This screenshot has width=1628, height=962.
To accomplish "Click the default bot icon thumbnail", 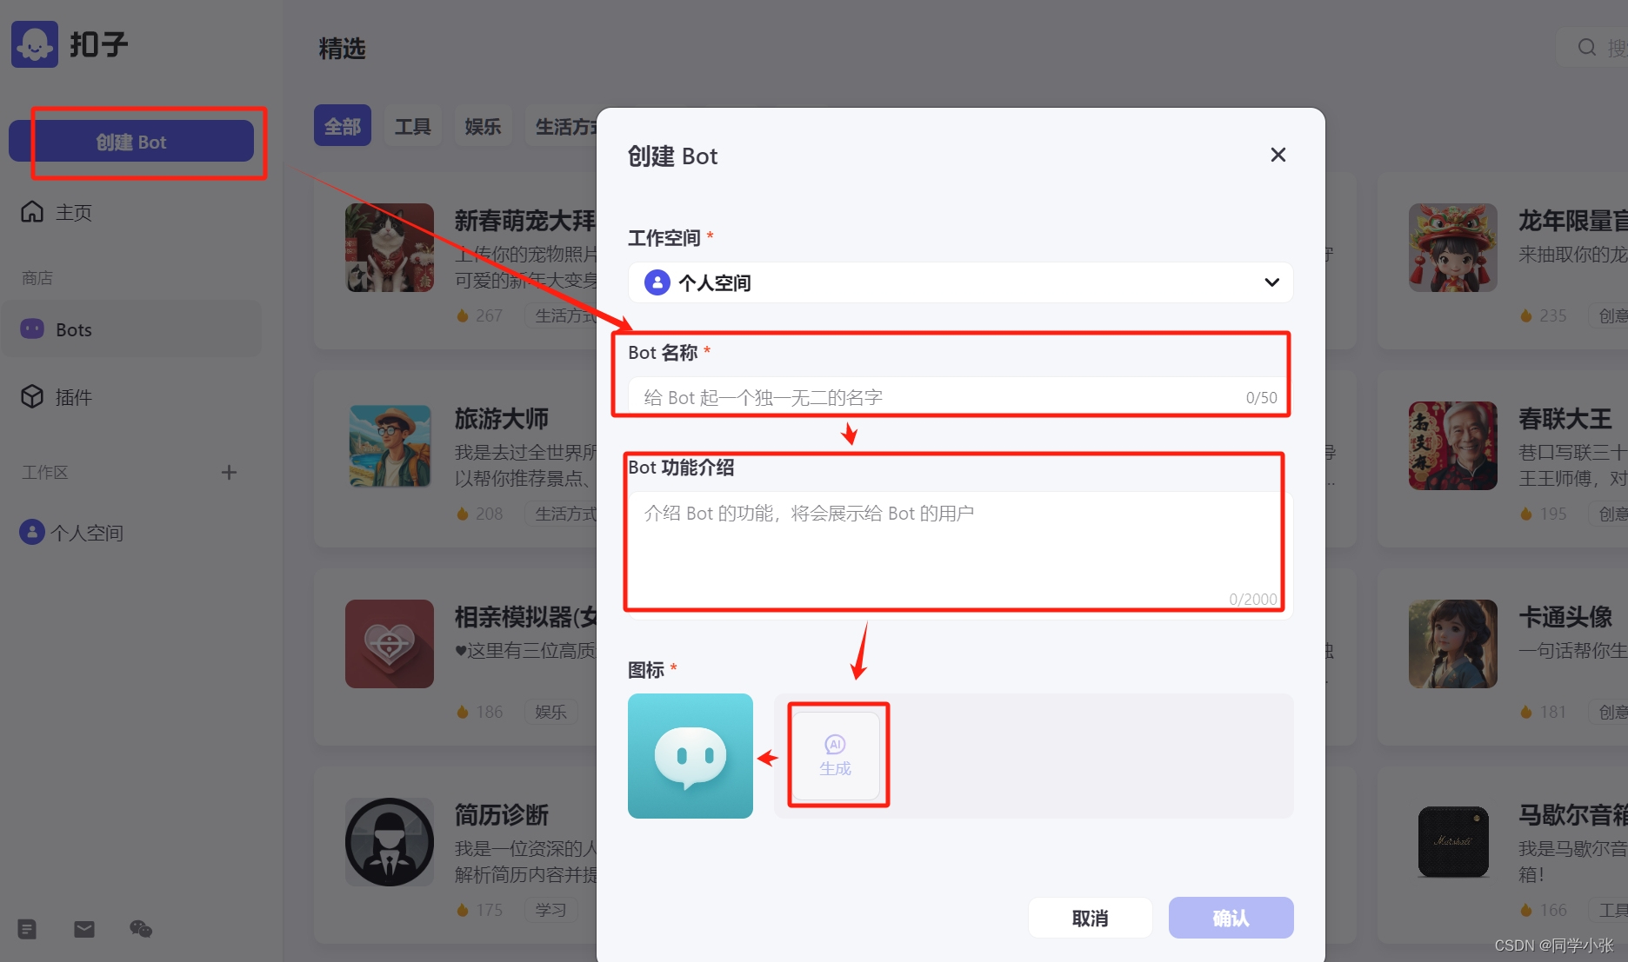I will coord(691,756).
